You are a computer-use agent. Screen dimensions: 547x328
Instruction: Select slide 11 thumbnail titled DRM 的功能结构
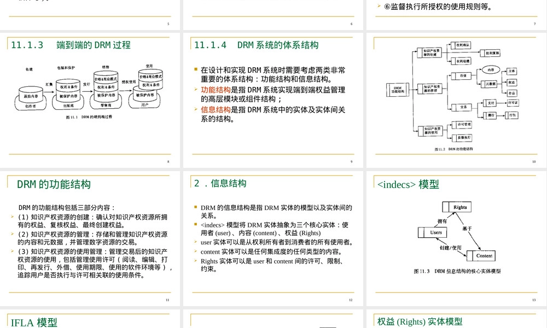pyautogui.click(x=90, y=238)
